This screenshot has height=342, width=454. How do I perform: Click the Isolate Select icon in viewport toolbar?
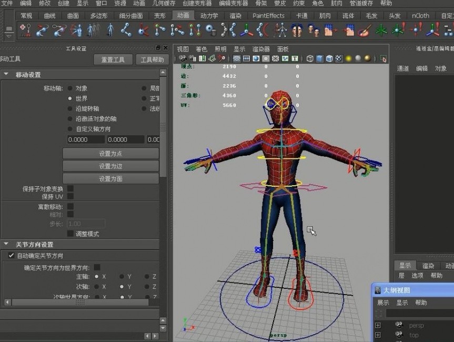click(383, 59)
